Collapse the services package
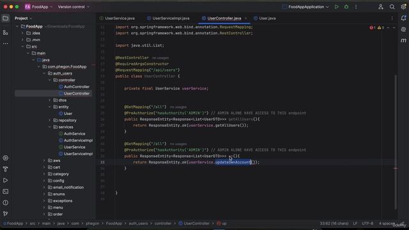Viewport: 409px width, 230px height. [x=50, y=127]
